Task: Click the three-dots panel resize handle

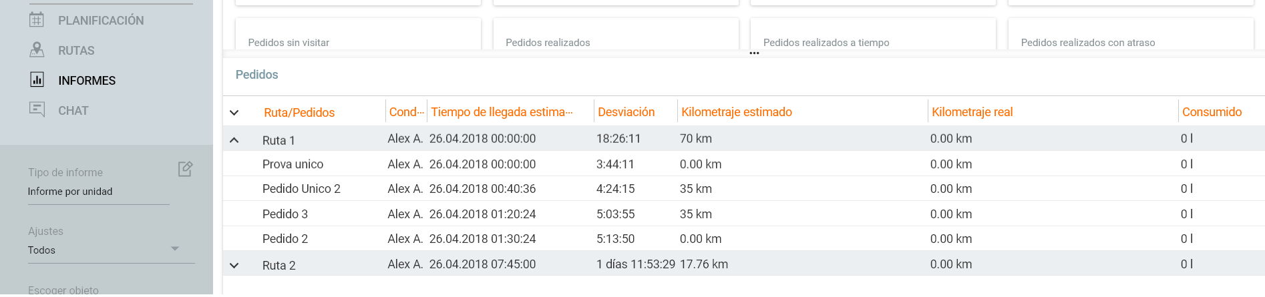Action: [x=754, y=53]
